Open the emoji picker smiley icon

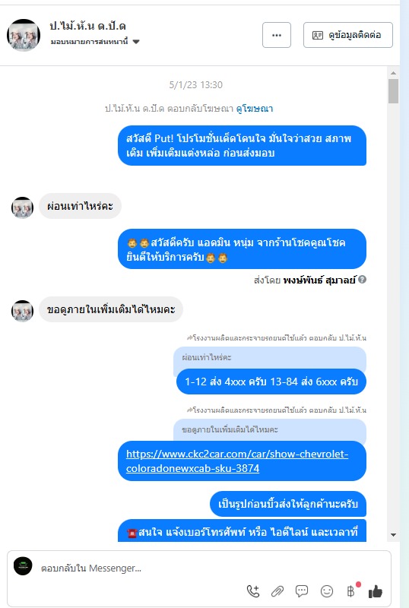[327, 591]
